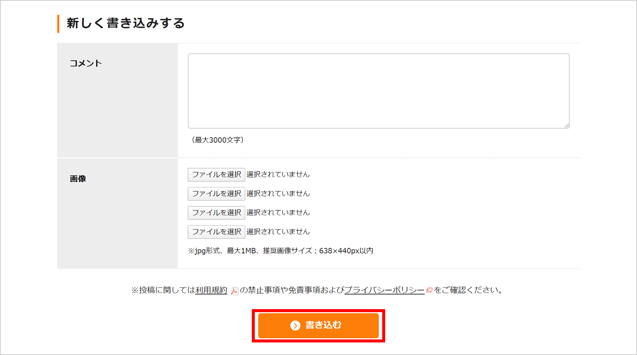Click inside the コメント text area

point(378,91)
